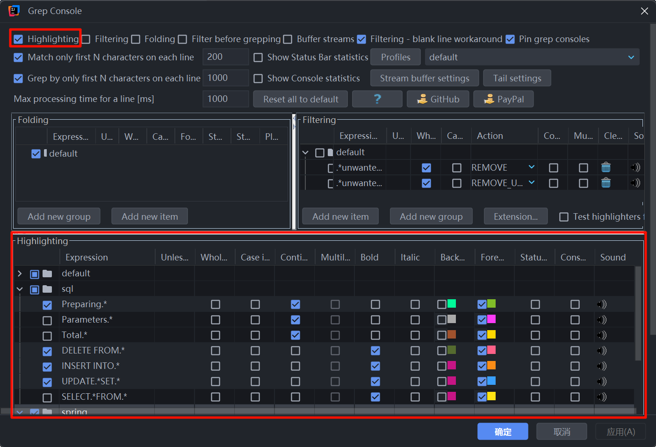Open the GitHub page via the GitHub icon
Viewport: 656px width, 447px height.
click(x=437, y=99)
